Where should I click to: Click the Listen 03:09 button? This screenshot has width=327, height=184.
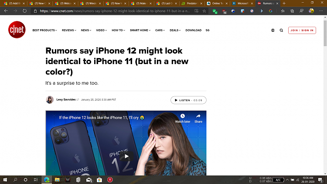[x=188, y=100]
